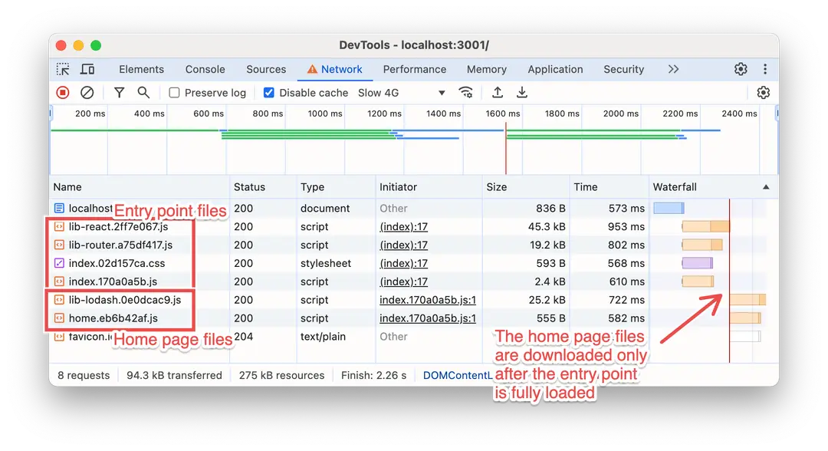Open the Console tab
828x451 pixels.
tap(205, 69)
